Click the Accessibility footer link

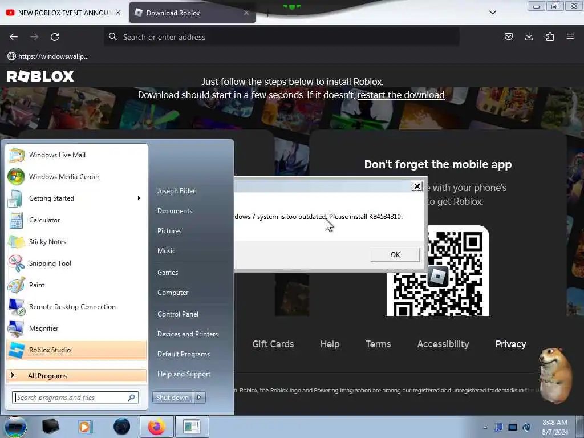point(443,344)
